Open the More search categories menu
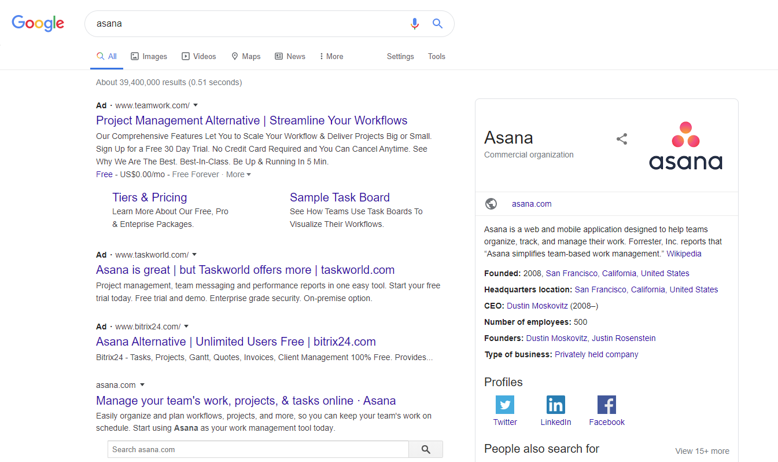Viewport: 778px width, 462px height. pyautogui.click(x=331, y=56)
